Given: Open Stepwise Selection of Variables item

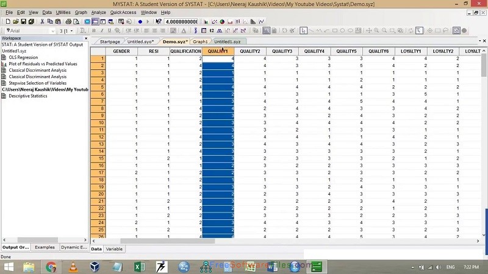Looking at the screenshot, I should coord(38,83).
